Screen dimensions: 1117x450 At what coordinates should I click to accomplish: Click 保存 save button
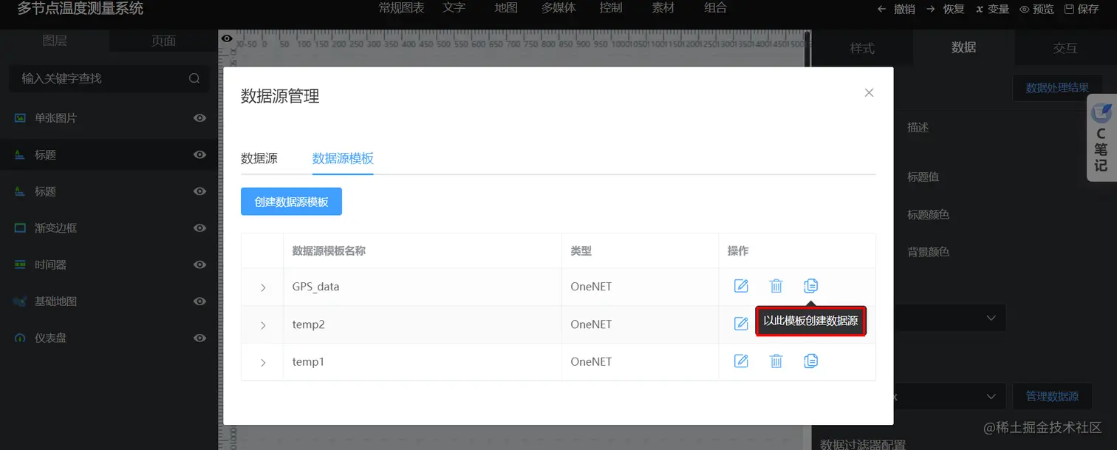click(x=1082, y=9)
